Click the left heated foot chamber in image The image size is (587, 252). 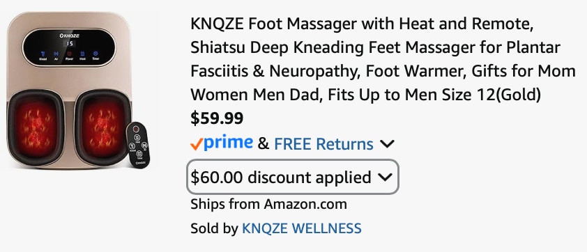point(36,127)
